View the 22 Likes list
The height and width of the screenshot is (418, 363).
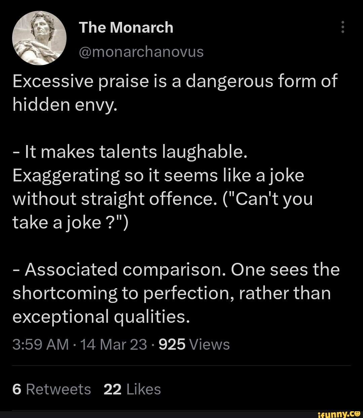coord(132,389)
